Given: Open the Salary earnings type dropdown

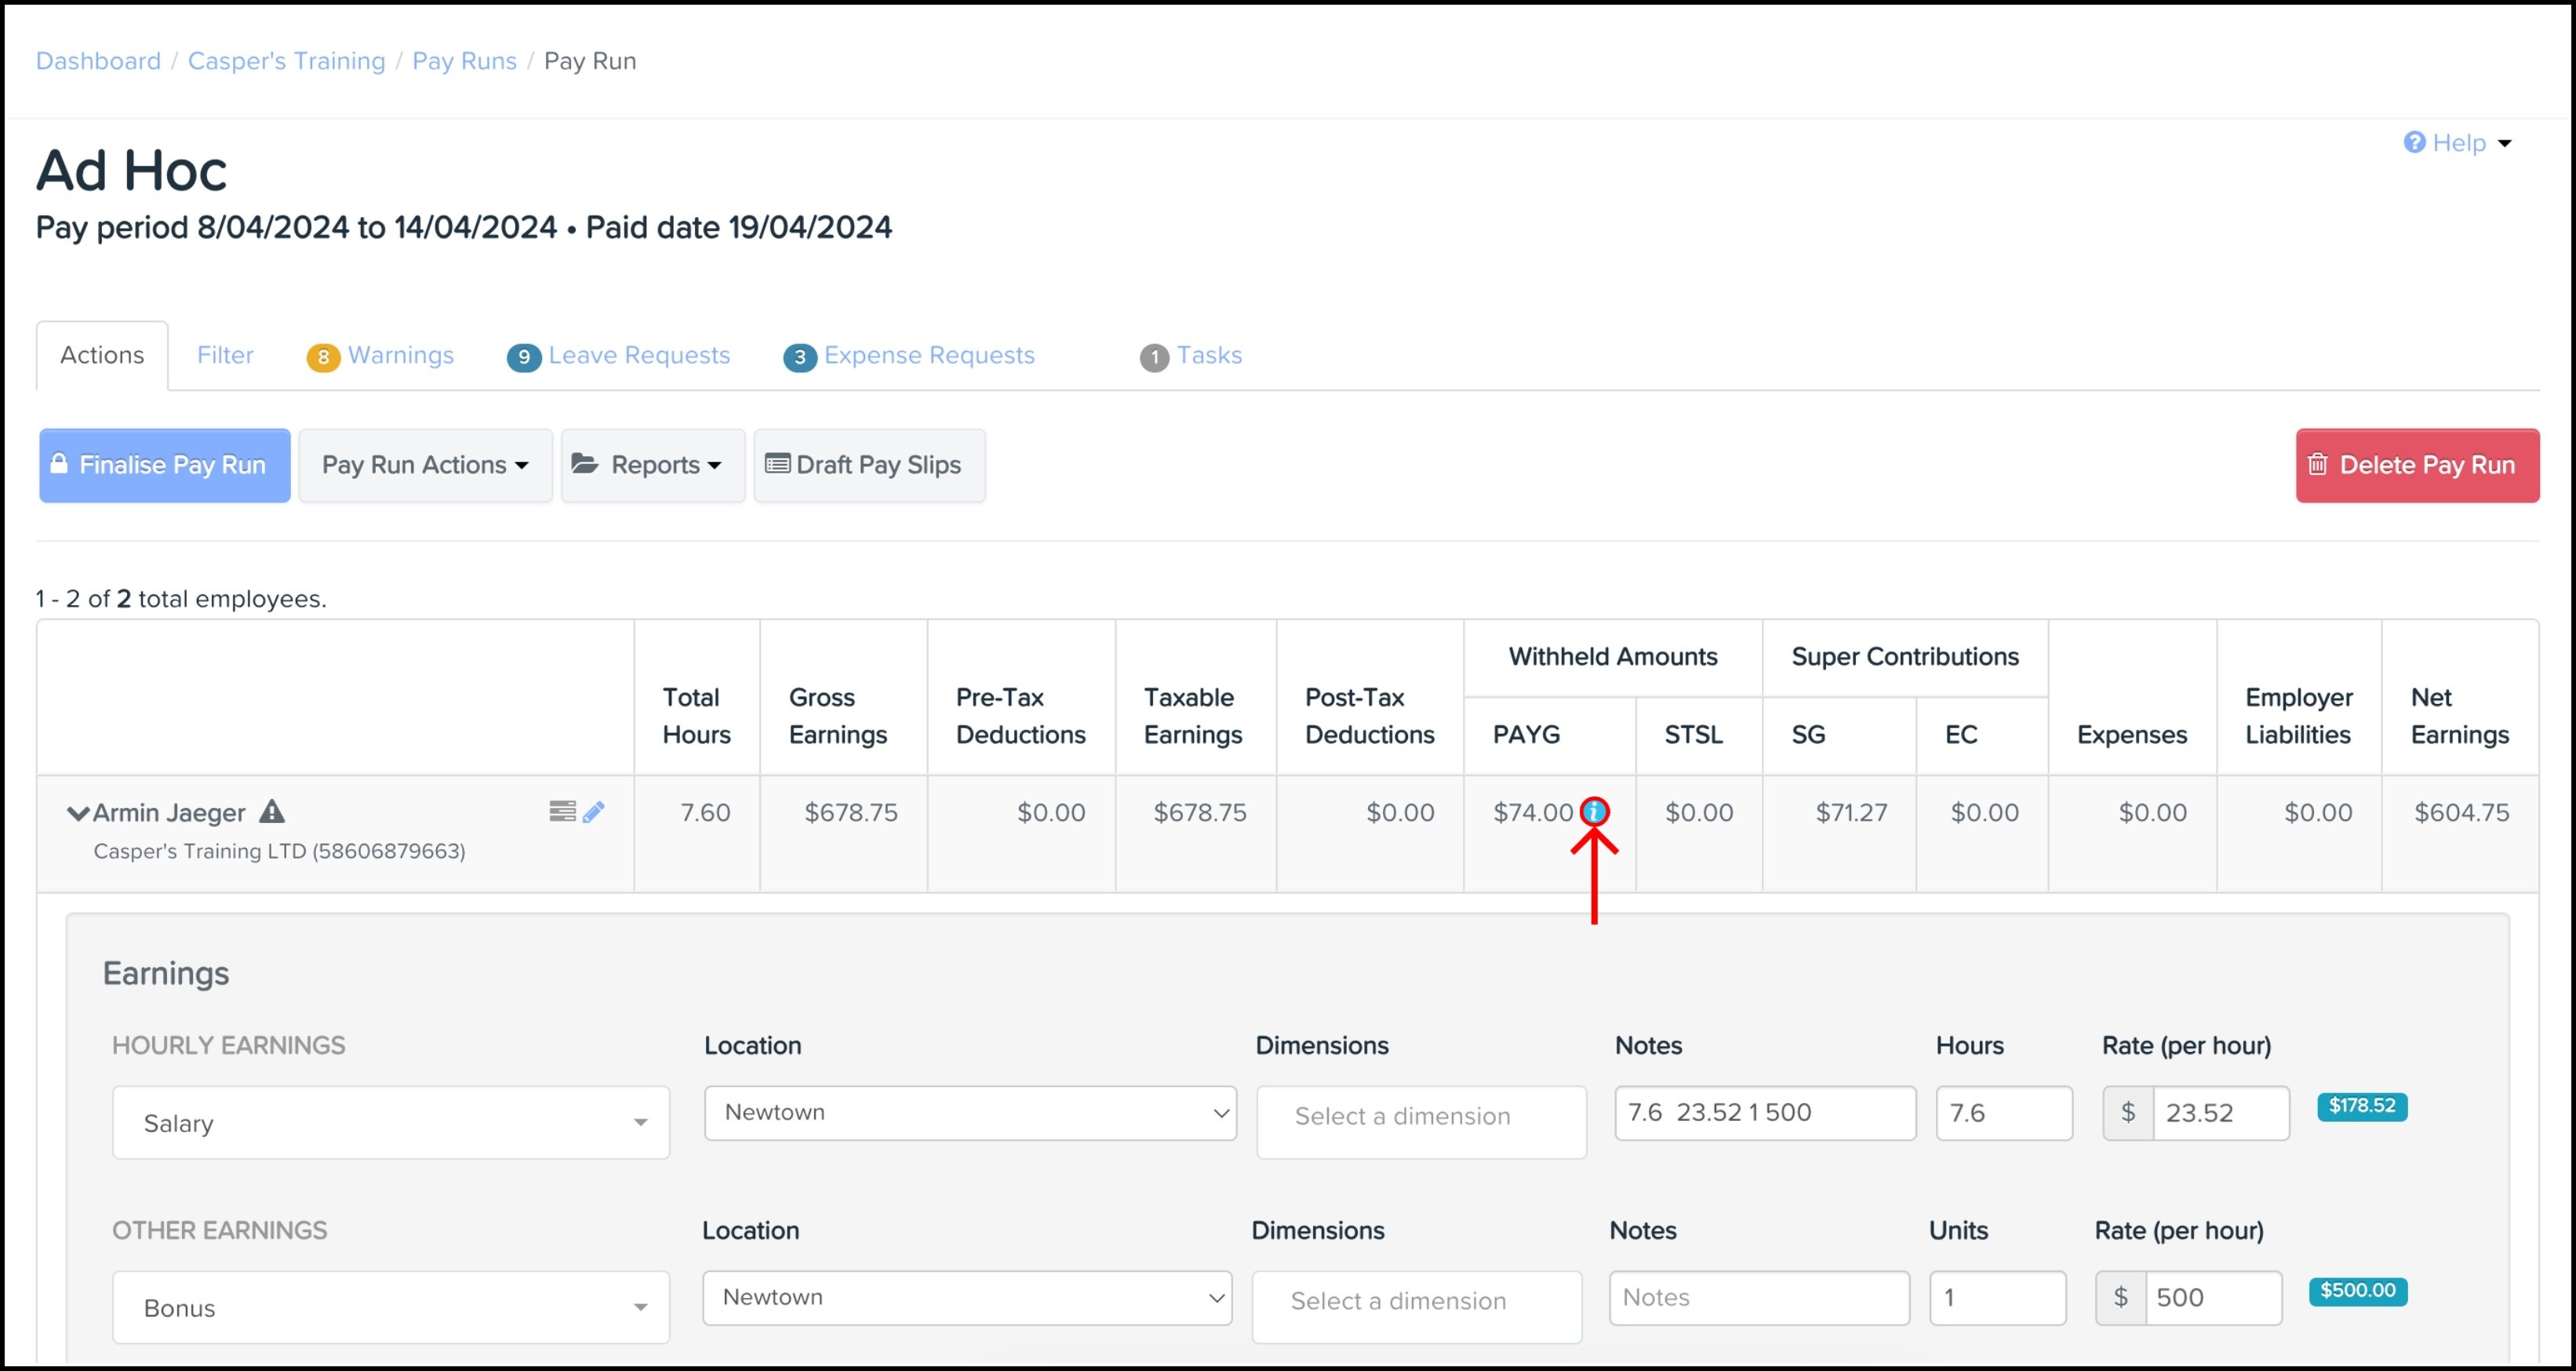Looking at the screenshot, I should 390,1123.
